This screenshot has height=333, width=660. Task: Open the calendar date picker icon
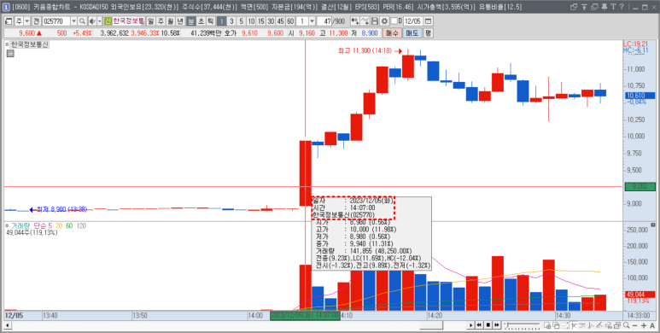click(x=429, y=21)
